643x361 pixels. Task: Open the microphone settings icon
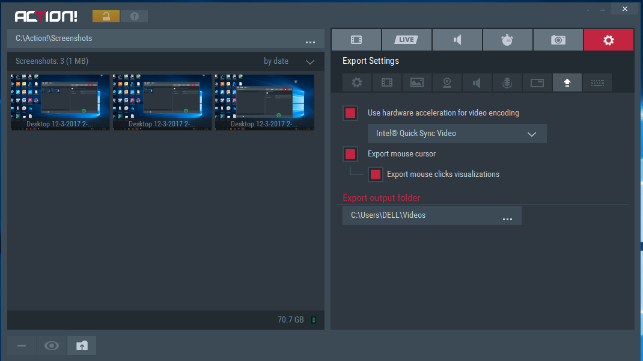507,83
